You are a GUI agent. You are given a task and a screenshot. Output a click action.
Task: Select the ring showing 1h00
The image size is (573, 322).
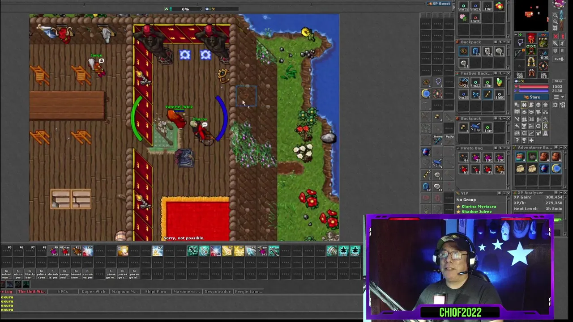point(500,94)
